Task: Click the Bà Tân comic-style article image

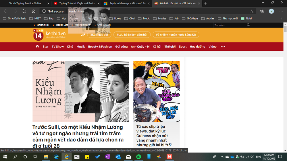Action: [x=157, y=91]
